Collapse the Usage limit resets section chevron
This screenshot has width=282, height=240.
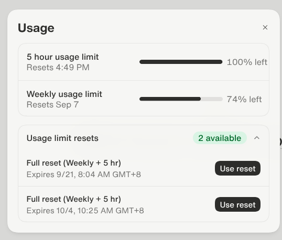tap(257, 138)
